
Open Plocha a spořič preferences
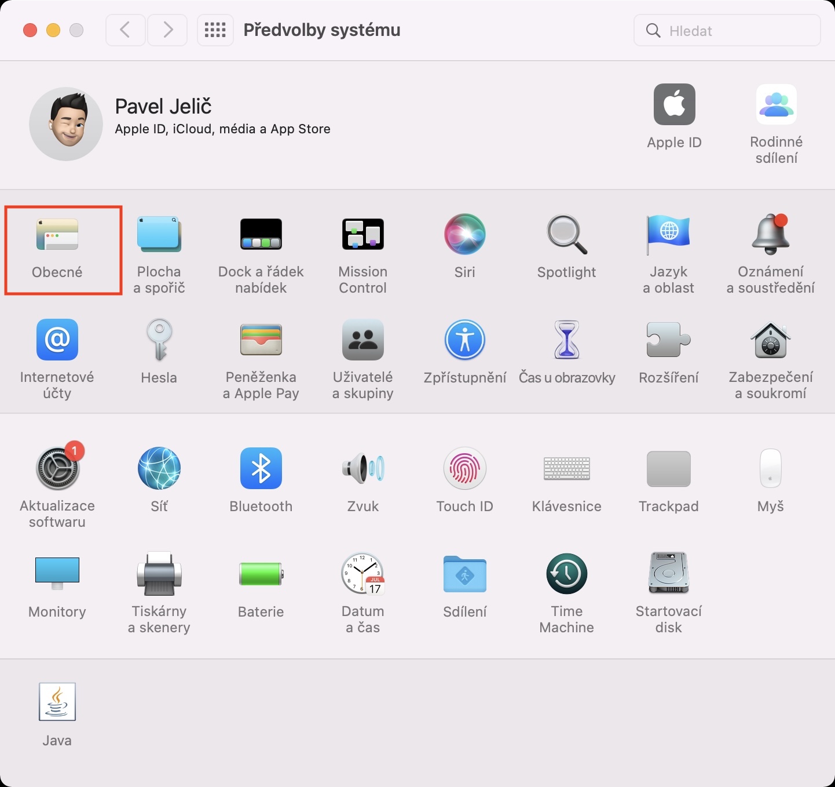click(159, 234)
